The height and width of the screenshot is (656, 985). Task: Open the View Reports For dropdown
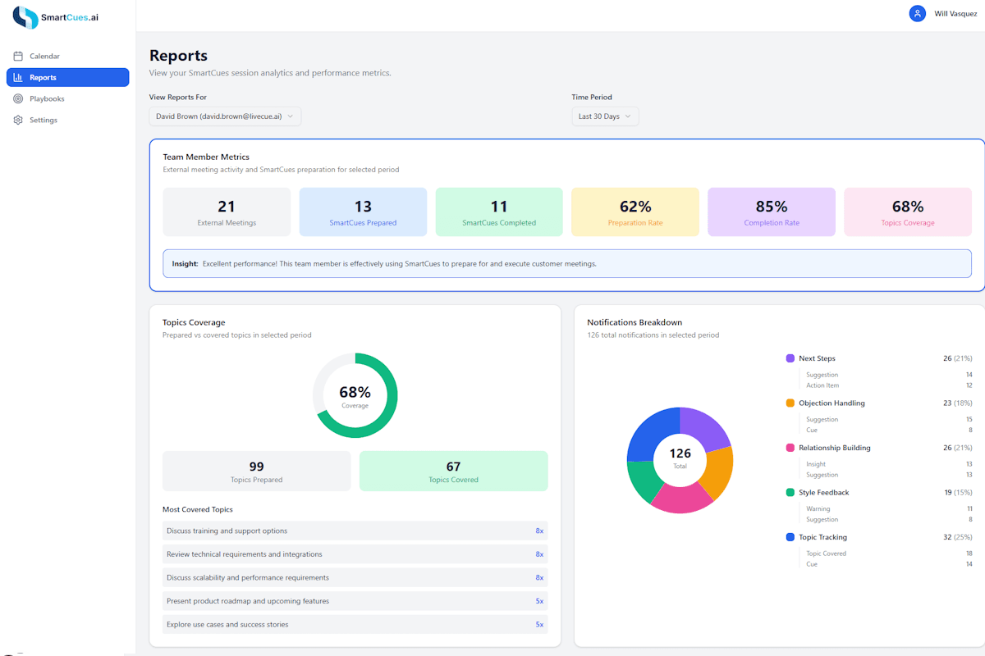pos(224,116)
